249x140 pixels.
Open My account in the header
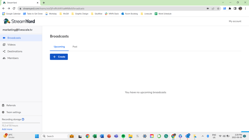click(x=235, y=21)
